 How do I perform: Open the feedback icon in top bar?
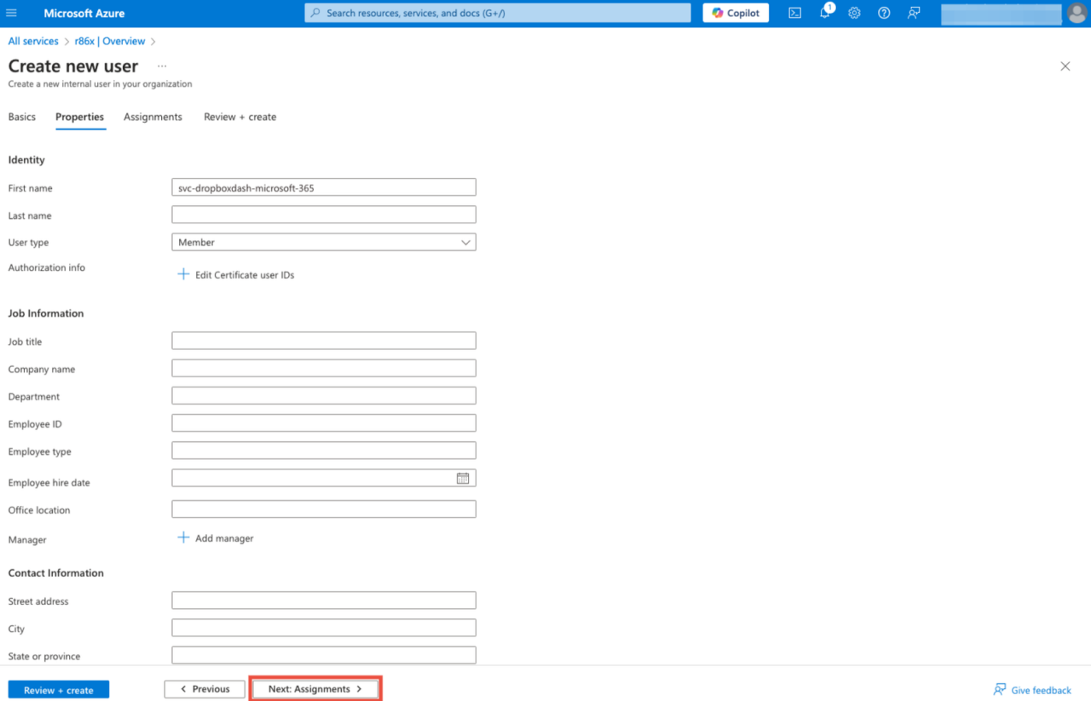[x=913, y=13]
